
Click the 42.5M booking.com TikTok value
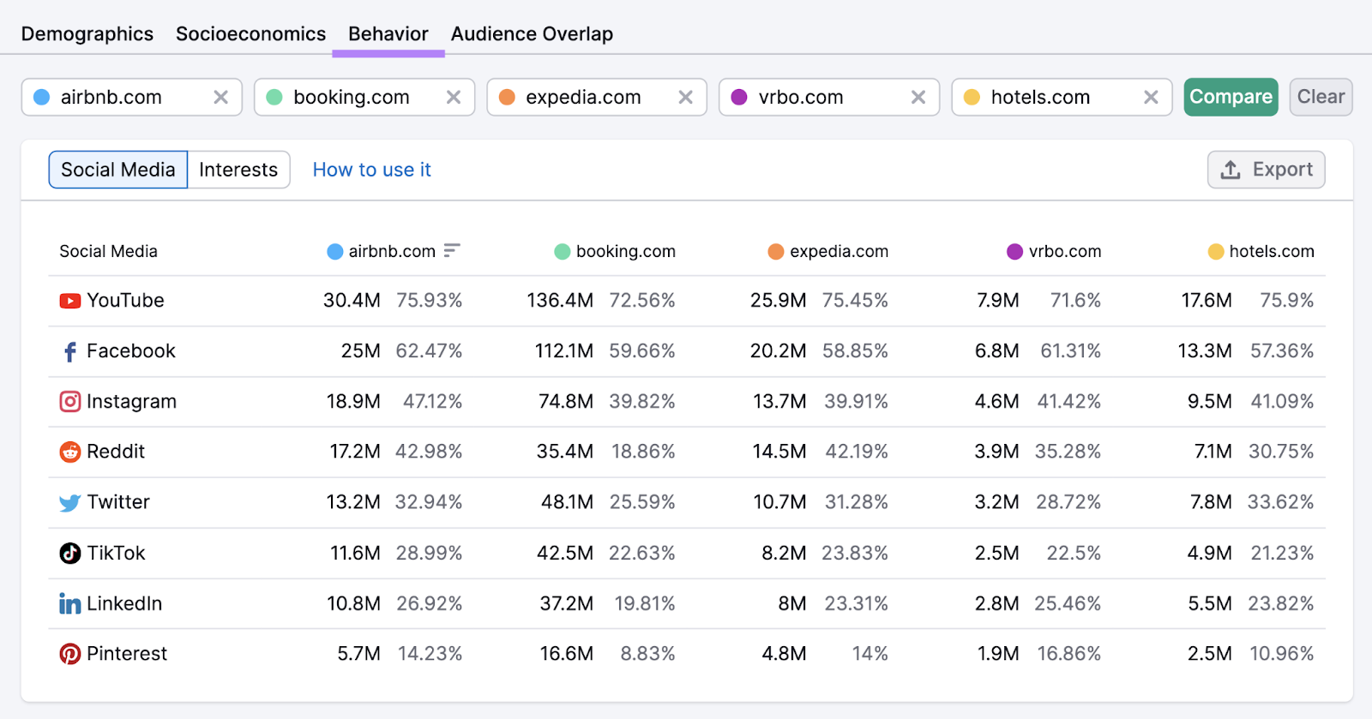click(x=565, y=553)
